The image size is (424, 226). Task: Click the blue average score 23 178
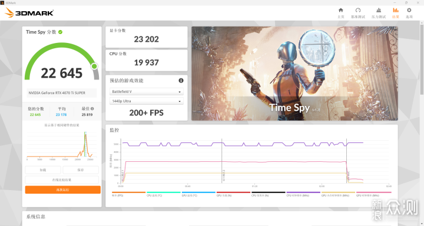pyautogui.click(x=61, y=115)
